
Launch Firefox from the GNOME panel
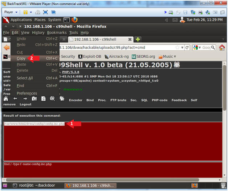pyautogui.click(x=74, y=20)
